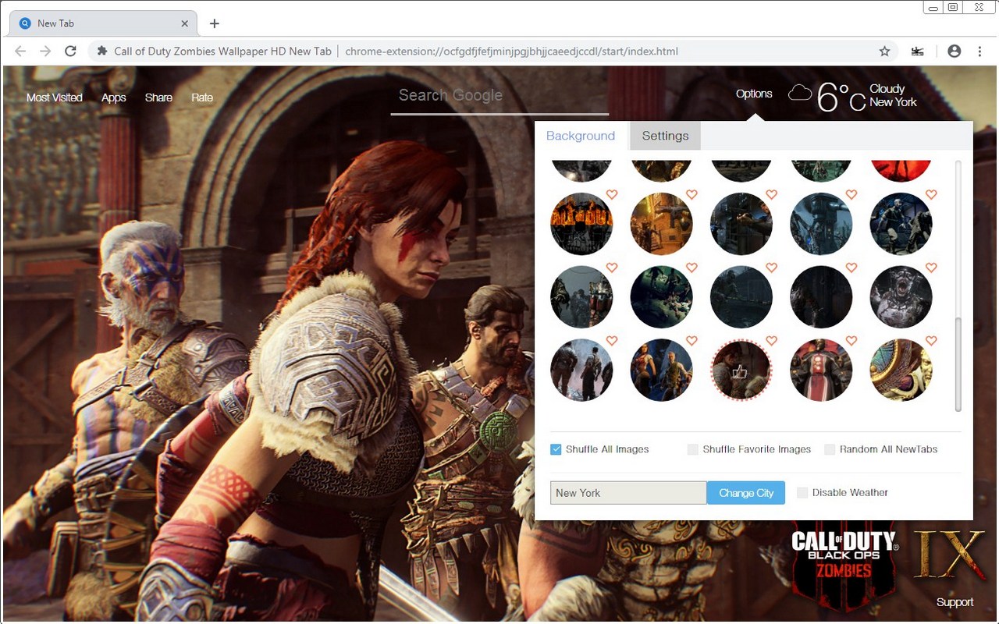Bookmark page with the star icon

pos(884,51)
